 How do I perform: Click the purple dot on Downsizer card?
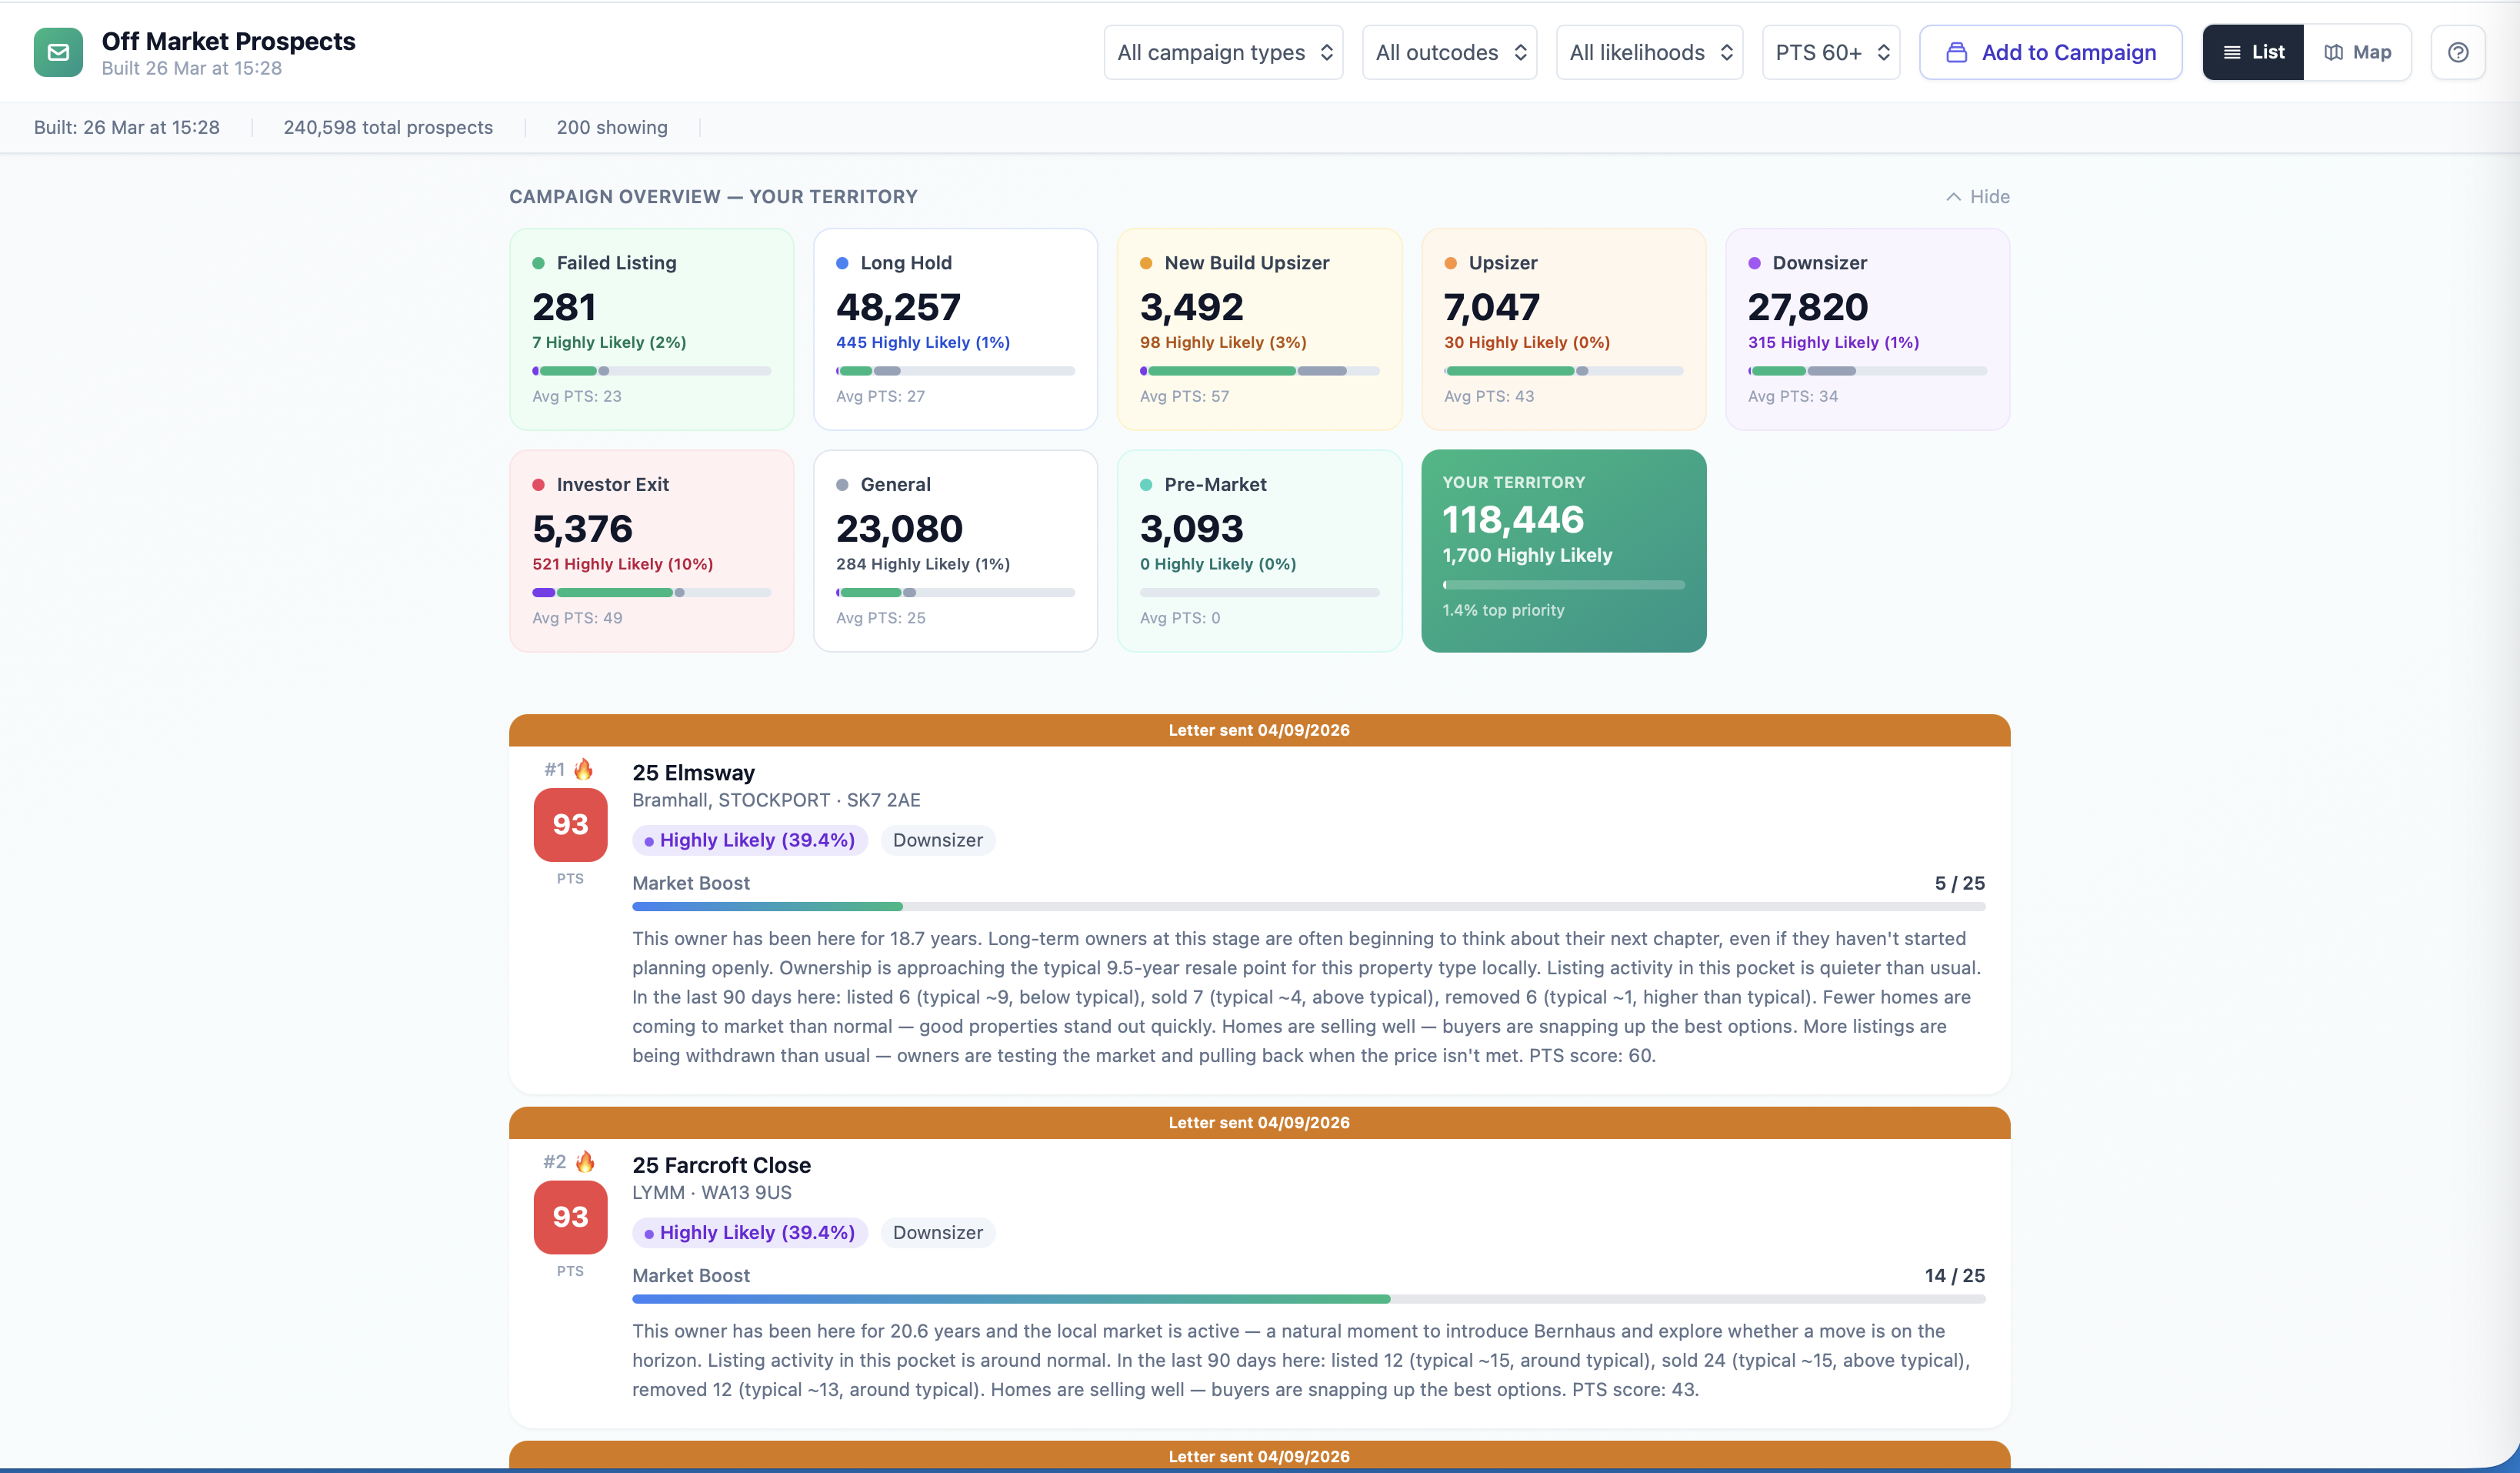(1754, 263)
